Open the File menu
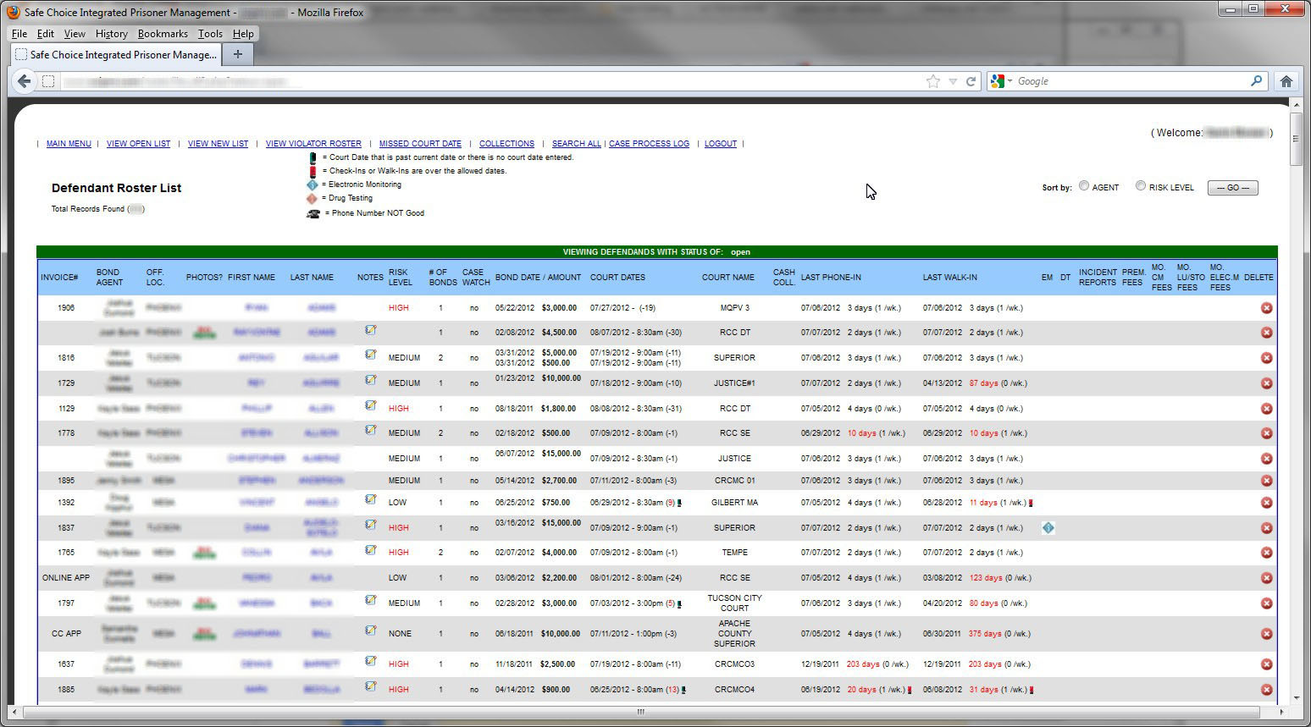This screenshot has width=1311, height=727. pyautogui.click(x=19, y=34)
